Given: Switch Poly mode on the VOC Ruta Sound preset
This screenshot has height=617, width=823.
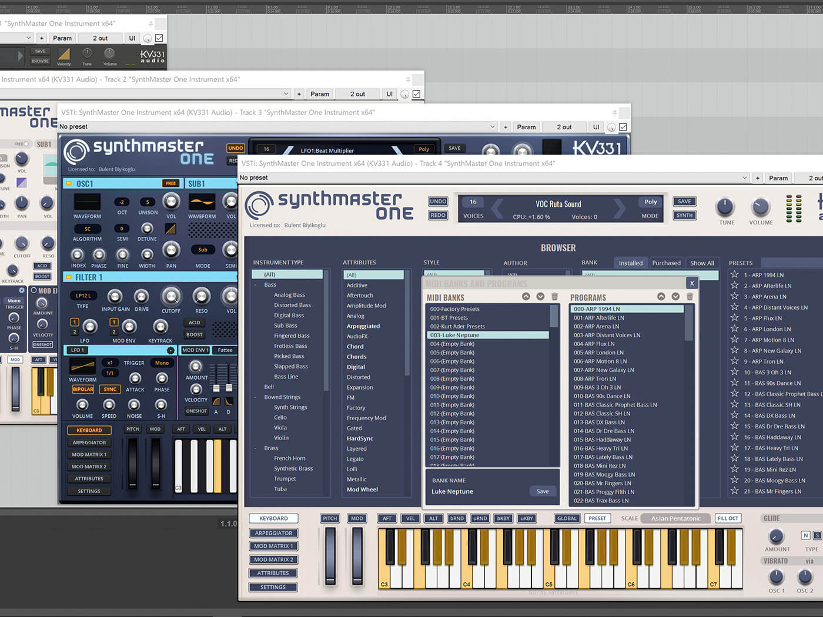Looking at the screenshot, I should [650, 202].
